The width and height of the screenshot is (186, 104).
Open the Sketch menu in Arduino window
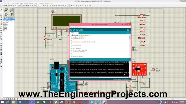click(77, 27)
